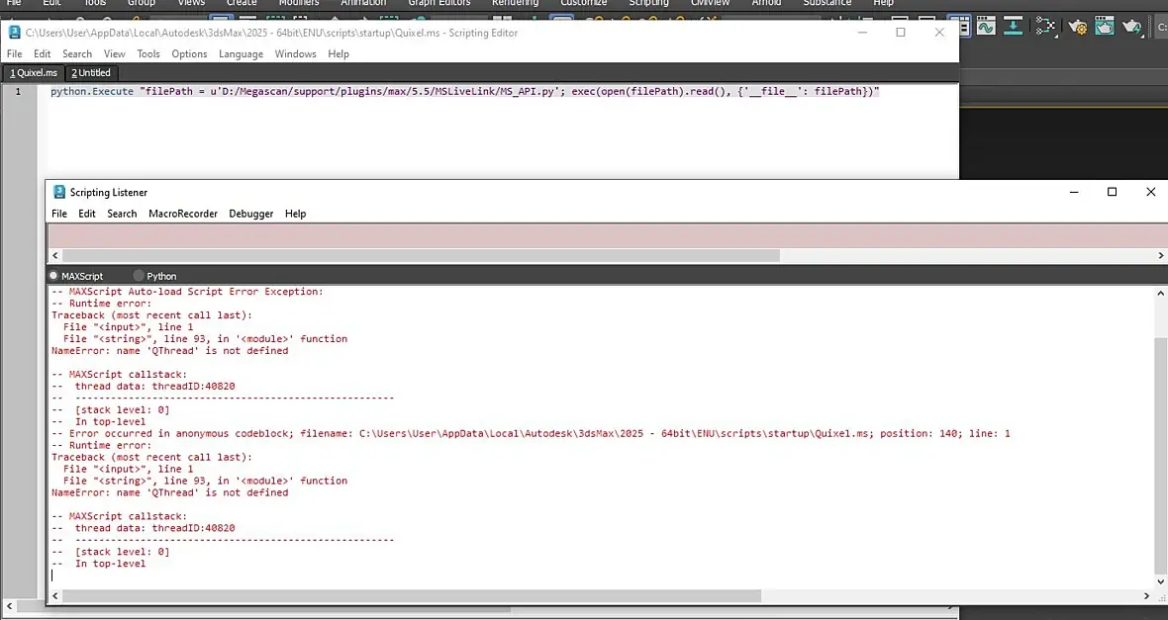Click the Scripting Editor window title icon

(x=14, y=32)
